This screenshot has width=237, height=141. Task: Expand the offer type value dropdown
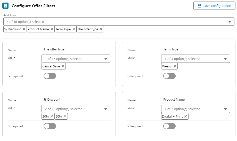tap(76, 59)
